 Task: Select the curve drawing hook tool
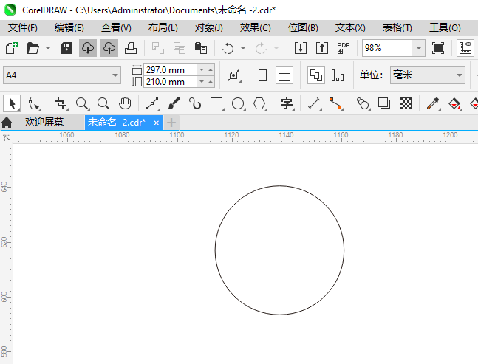coord(195,103)
